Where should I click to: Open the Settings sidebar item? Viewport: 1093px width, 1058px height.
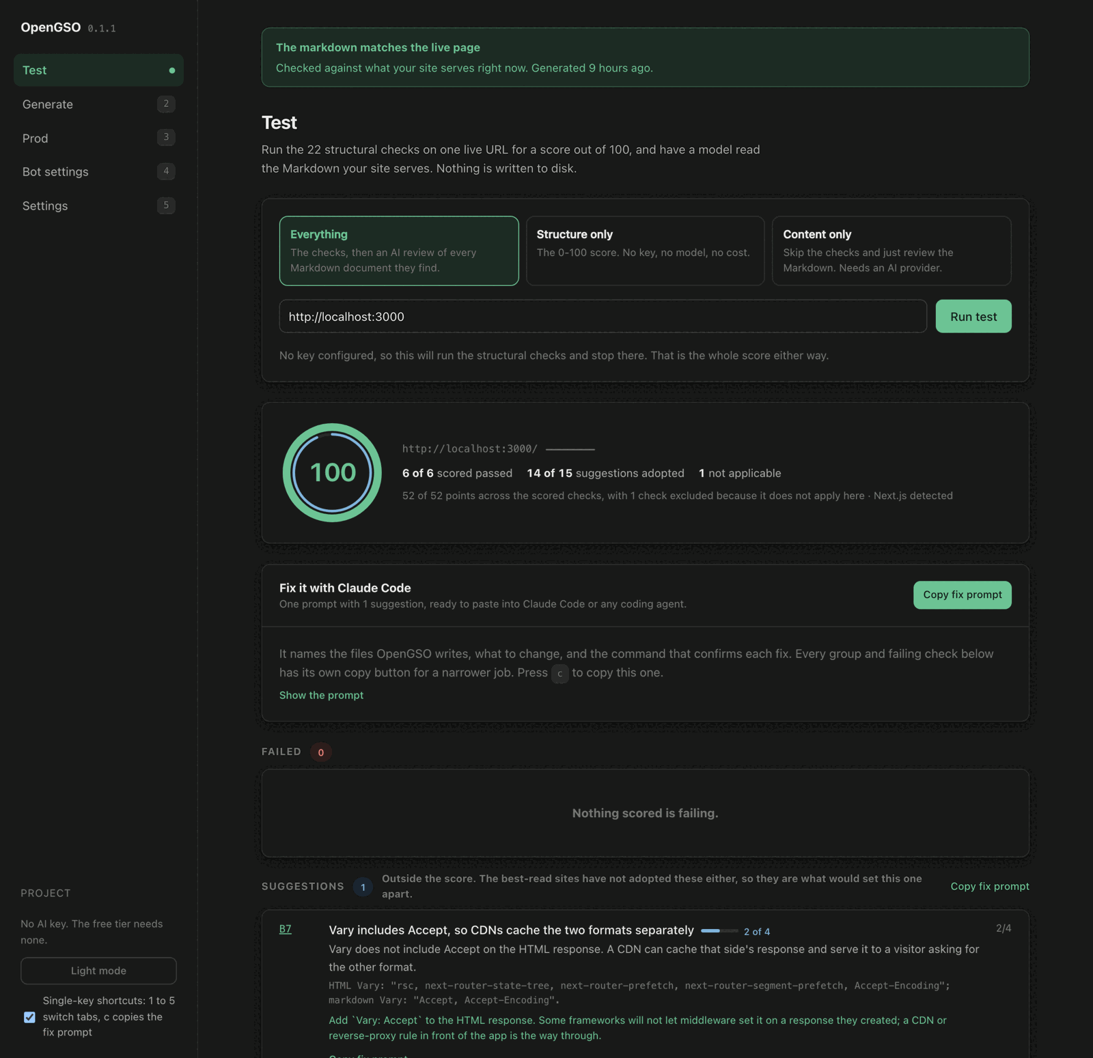point(98,205)
